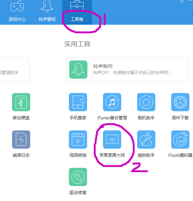
Task: Click the iTunes备份管理 text label
Action: click(x=112, y=118)
